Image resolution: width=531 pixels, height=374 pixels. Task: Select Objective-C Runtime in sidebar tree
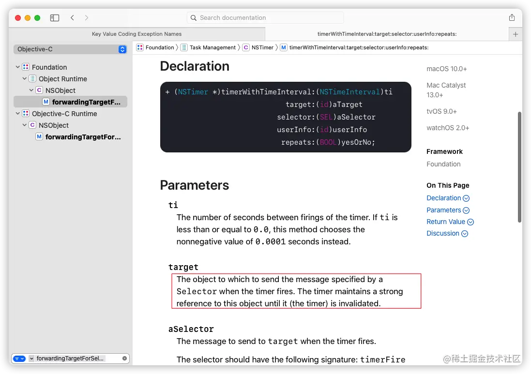pos(64,114)
